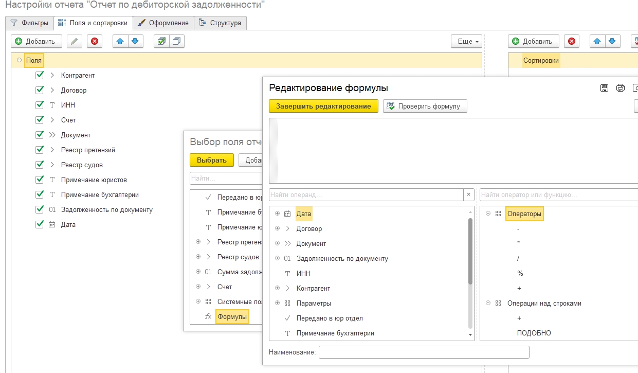This screenshot has height=373, width=638.
Task: Switch to the Фильтры tab
Action: pos(29,23)
